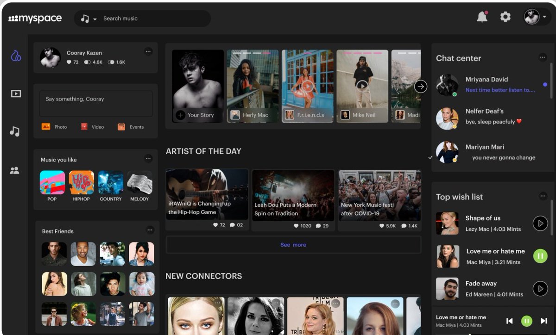This screenshot has width=556, height=335.
Task: Pause playback in bottom player bar
Action: (x=527, y=321)
